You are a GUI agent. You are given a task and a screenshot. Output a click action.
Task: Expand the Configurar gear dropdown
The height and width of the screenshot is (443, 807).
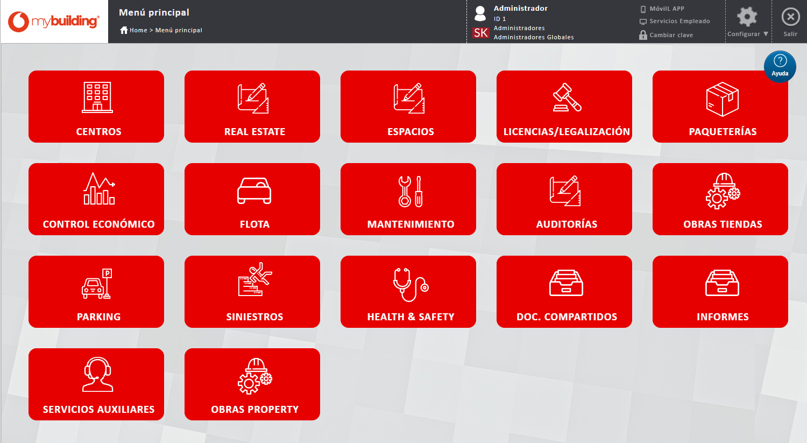[747, 22]
